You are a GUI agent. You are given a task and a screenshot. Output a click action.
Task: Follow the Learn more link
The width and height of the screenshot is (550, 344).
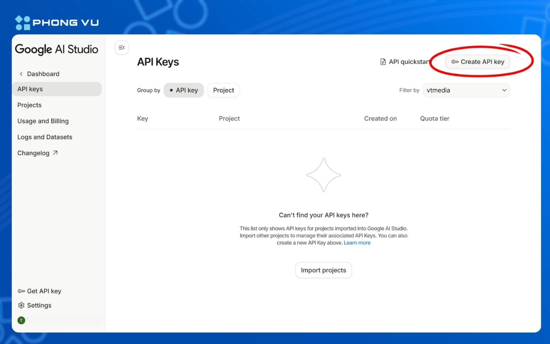[x=357, y=243]
